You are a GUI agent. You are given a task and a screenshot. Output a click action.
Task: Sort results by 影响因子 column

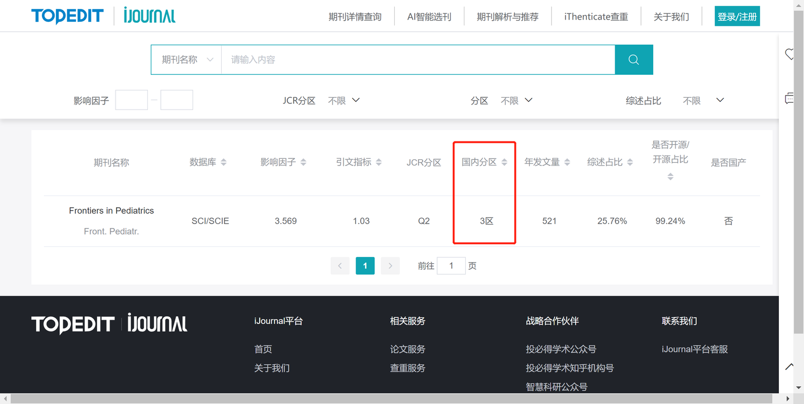click(304, 161)
